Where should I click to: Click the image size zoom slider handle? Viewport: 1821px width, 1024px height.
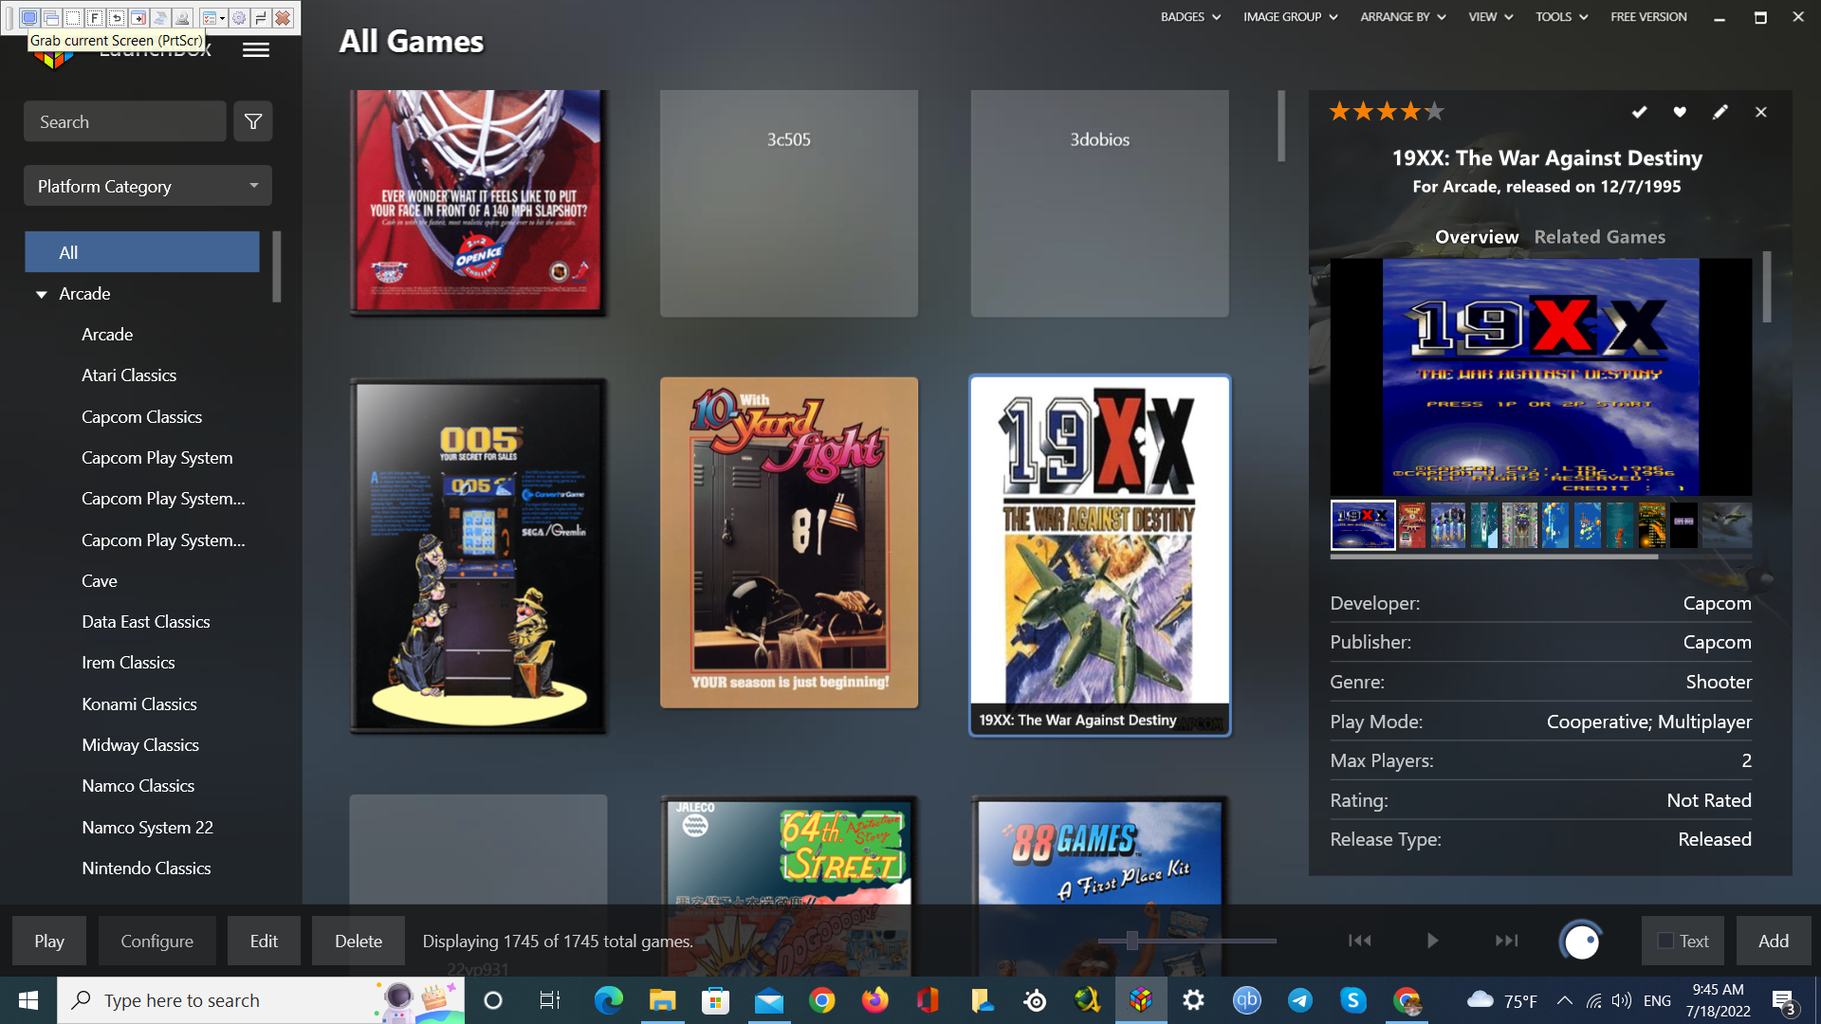(1131, 941)
